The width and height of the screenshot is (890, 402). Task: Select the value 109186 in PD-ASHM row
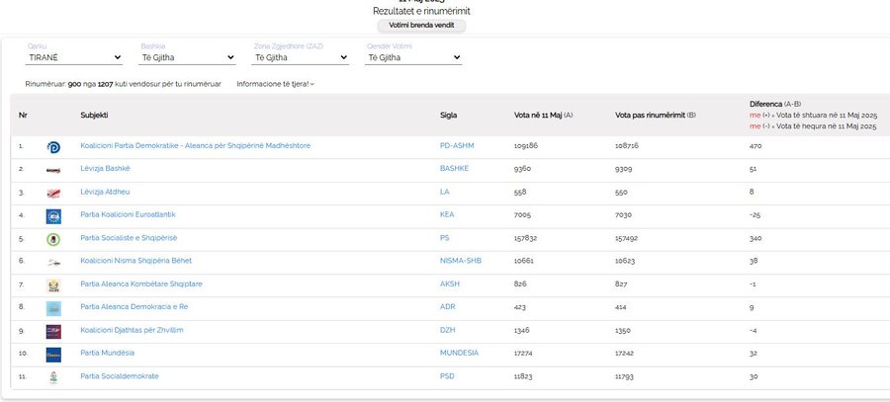point(526,146)
